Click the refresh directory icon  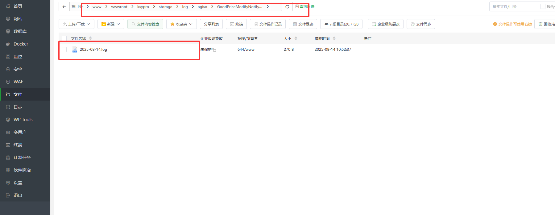(287, 7)
